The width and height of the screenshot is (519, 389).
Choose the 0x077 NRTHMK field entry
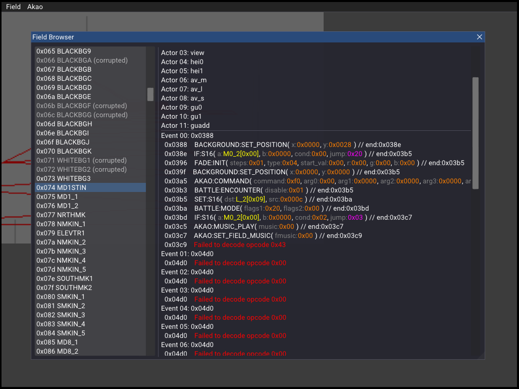click(61, 215)
